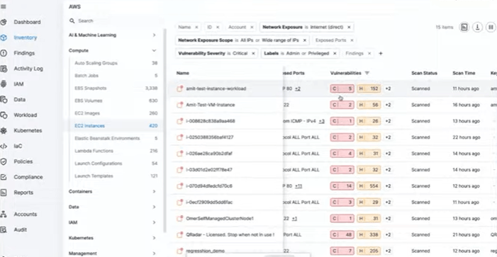Open the Activity Log menu item
The height and width of the screenshot is (257, 497).
tap(28, 69)
